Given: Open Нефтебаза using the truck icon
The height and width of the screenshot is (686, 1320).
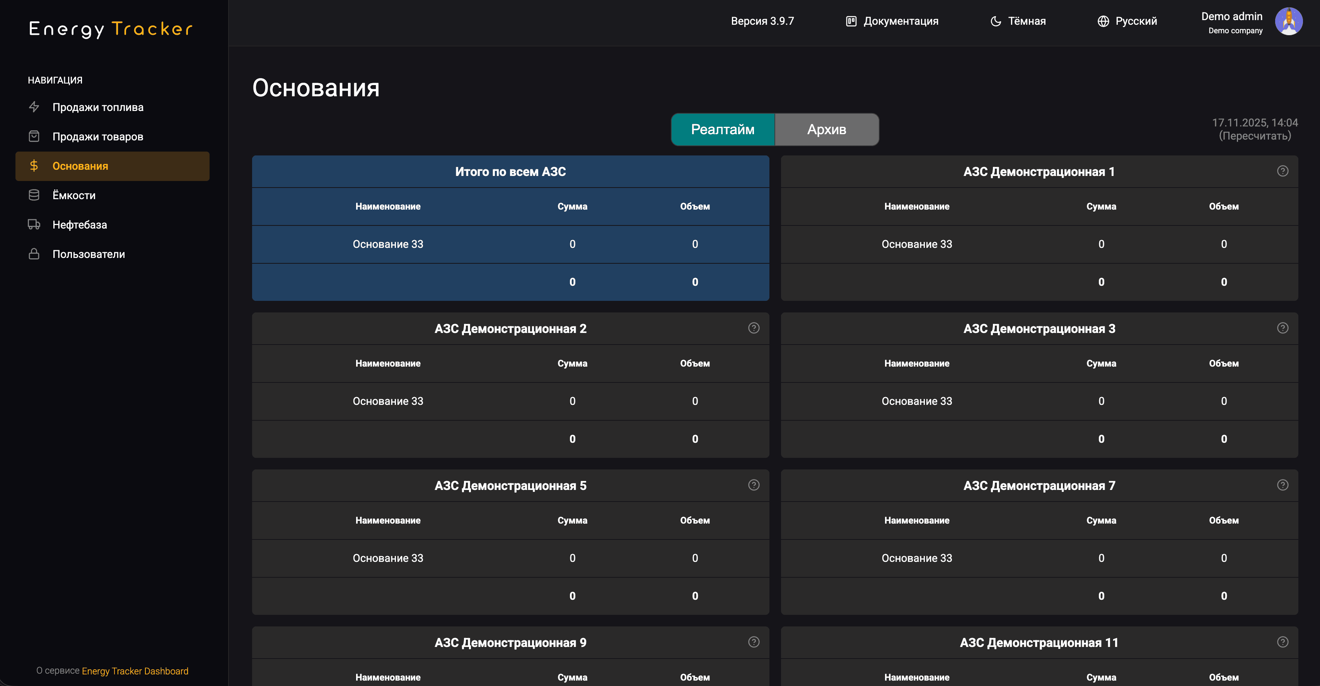Looking at the screenshot, I should pos(34,224).
